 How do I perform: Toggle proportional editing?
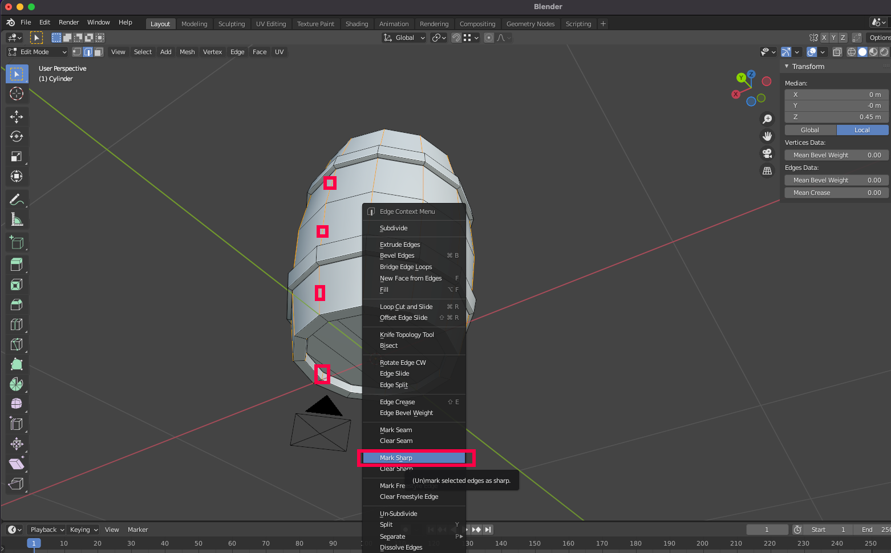pyautogui.click(x=489, y=38)
